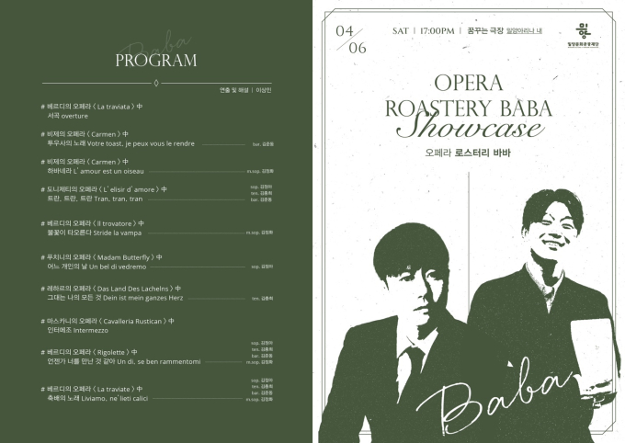Click the diamond ornament under PROGRAM heading
Image resolution: width=625 pixels, height=443 pixels.
156,83
